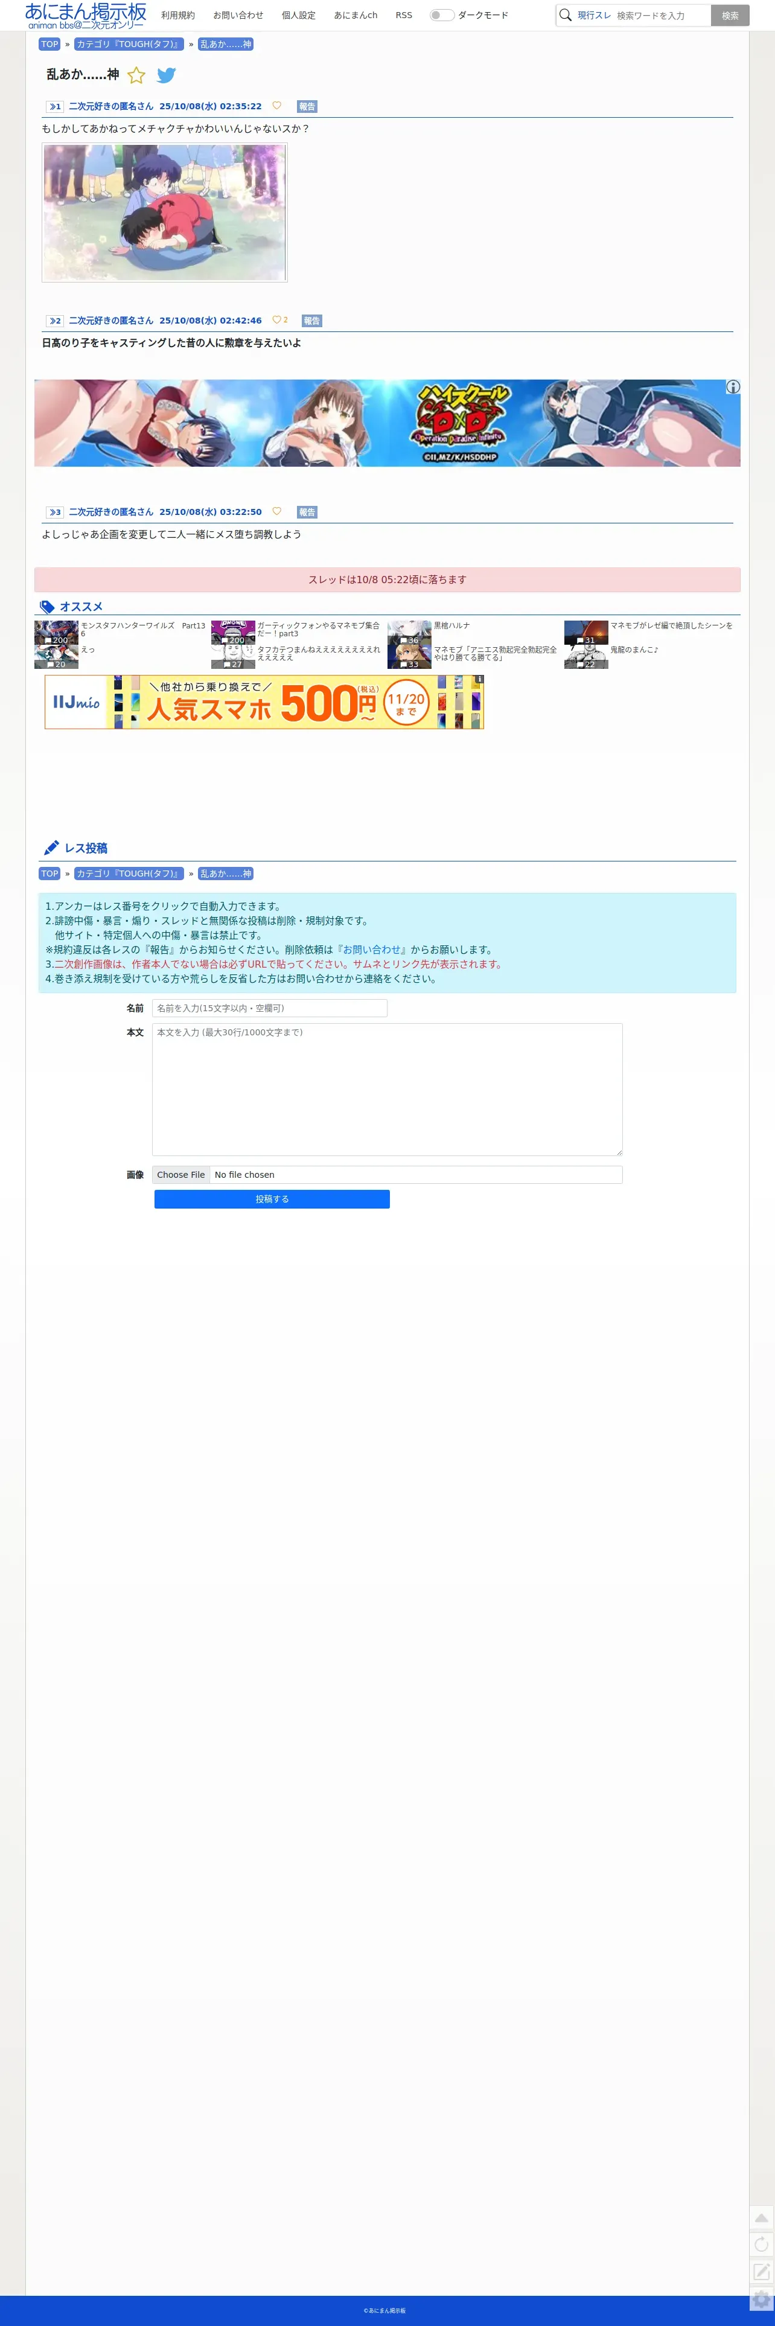
Task: Click お問い合わせ link in posting rules
Action: (x=371, y=950)
